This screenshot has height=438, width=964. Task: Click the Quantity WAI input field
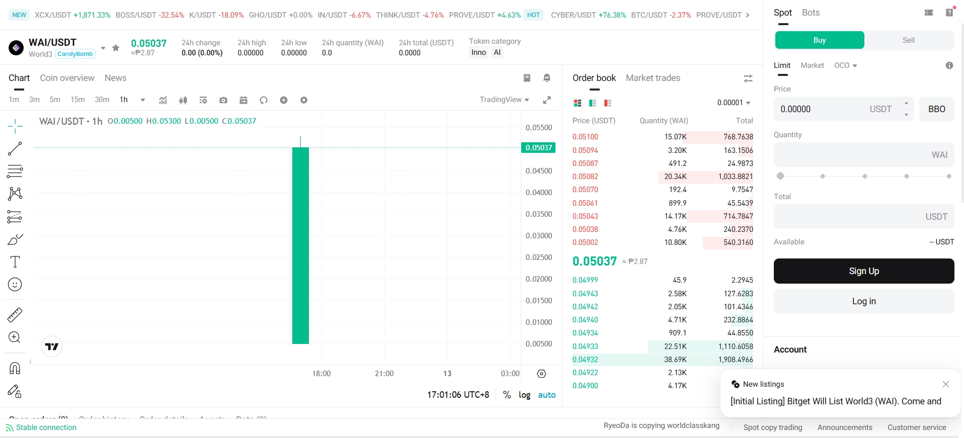click(x=864, y=155)
